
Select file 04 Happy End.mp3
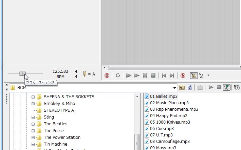point(169,116)
